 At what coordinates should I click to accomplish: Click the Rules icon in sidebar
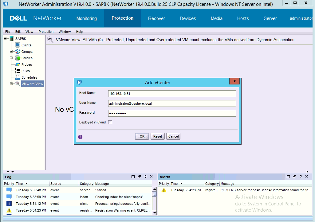[18, 71]
